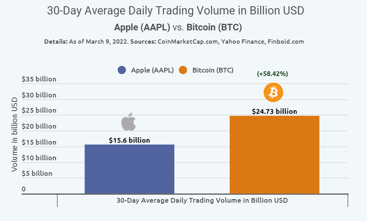Click the 0 y-axis label
Viewport: 367px width, 221px height.
24,189
